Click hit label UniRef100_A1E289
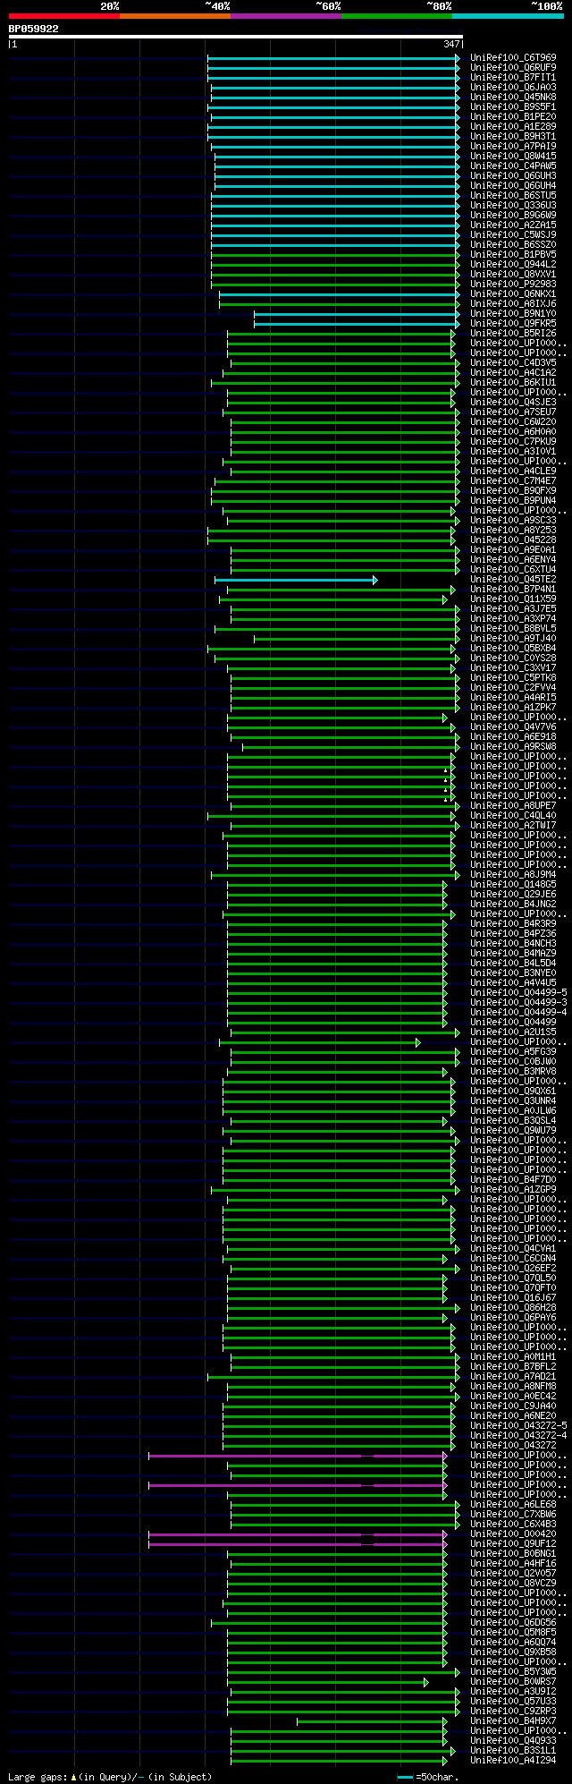This screenshot has width=572, height=1784. [513, 126]
